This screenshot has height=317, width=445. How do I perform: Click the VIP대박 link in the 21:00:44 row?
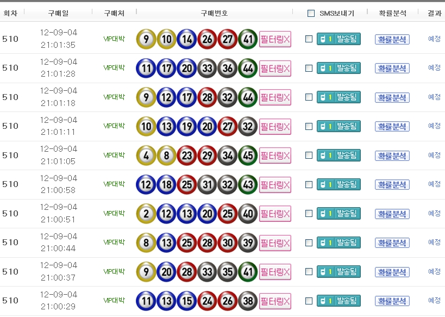[114, 242]
